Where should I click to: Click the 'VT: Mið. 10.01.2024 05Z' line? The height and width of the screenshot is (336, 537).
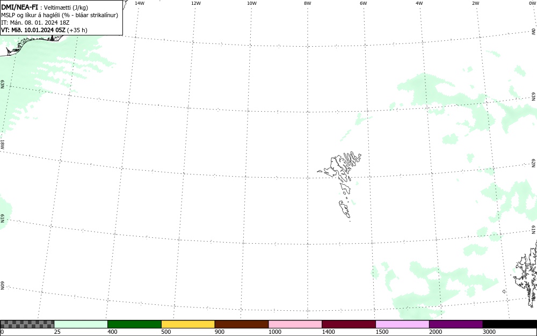pyautogui.click(x=44, y=30)
